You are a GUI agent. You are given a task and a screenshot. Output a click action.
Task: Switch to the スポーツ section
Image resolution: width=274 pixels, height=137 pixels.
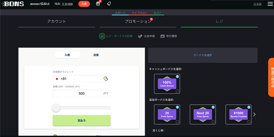pos(120,13)
